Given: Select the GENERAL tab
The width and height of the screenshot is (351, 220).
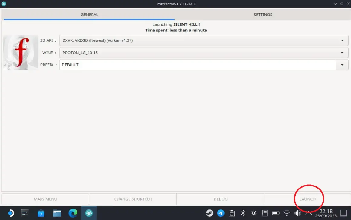Looking at the screenshot, I should pos(89,15).
